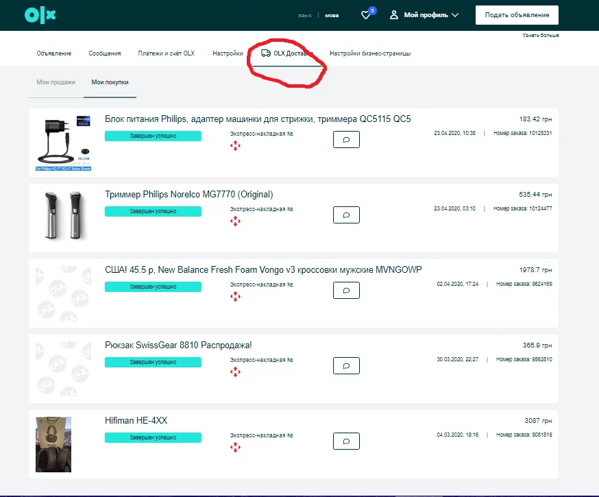Open Рюкзак SwissGear 8810 listing
This screenshot has width=599, height=497.
(x=178, y=345)
